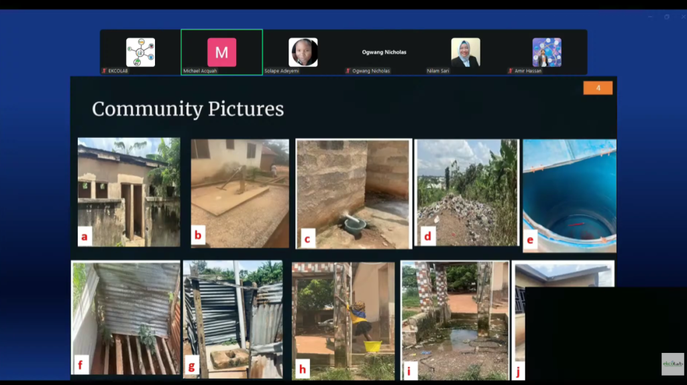Open picture d of the refuse heap
Viewport: 687px width, 385px height.
tap(466, 193)
